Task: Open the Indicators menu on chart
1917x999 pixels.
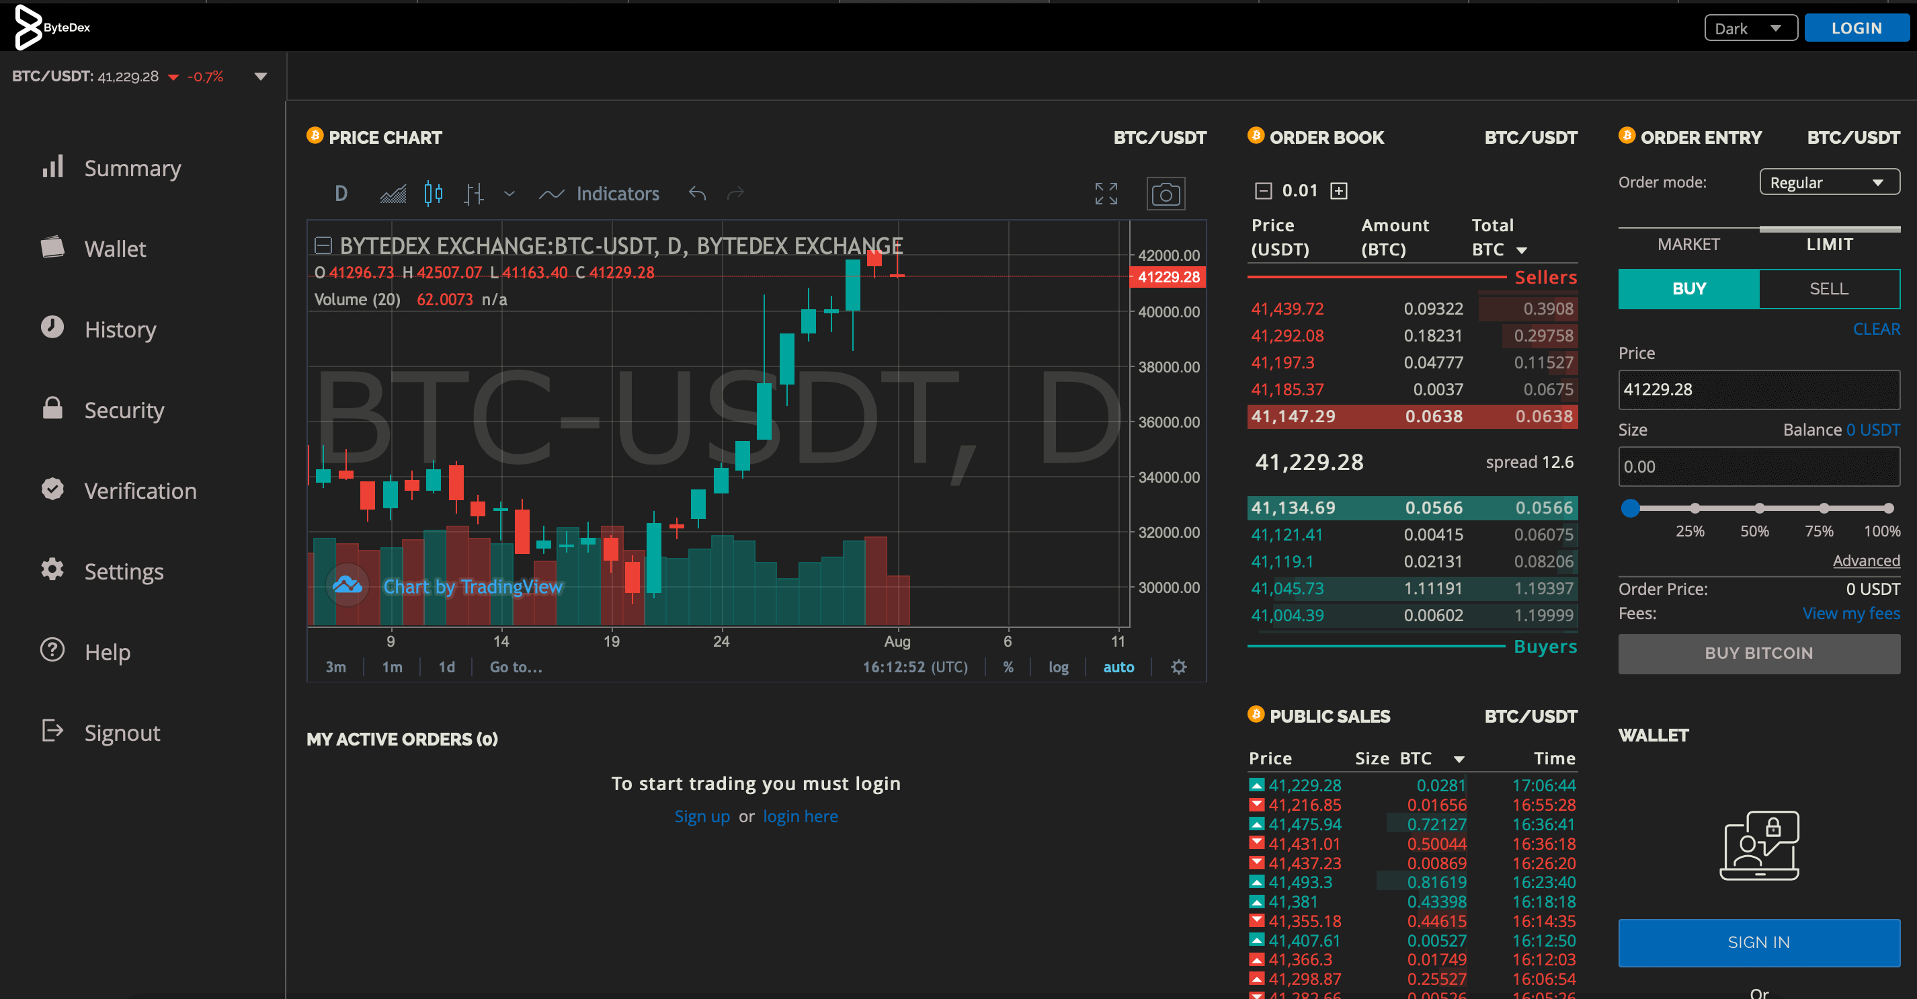Action: [x=598, y=194]
